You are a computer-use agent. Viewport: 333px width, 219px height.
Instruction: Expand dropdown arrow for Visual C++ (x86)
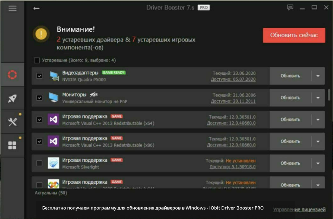click(318, 141)
